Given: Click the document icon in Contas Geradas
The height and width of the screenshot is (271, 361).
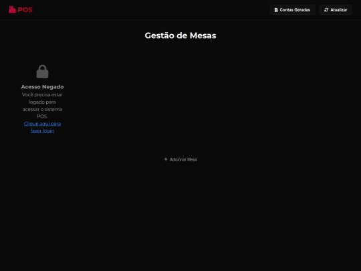Looking at the screenshot, I should [276, 10].
